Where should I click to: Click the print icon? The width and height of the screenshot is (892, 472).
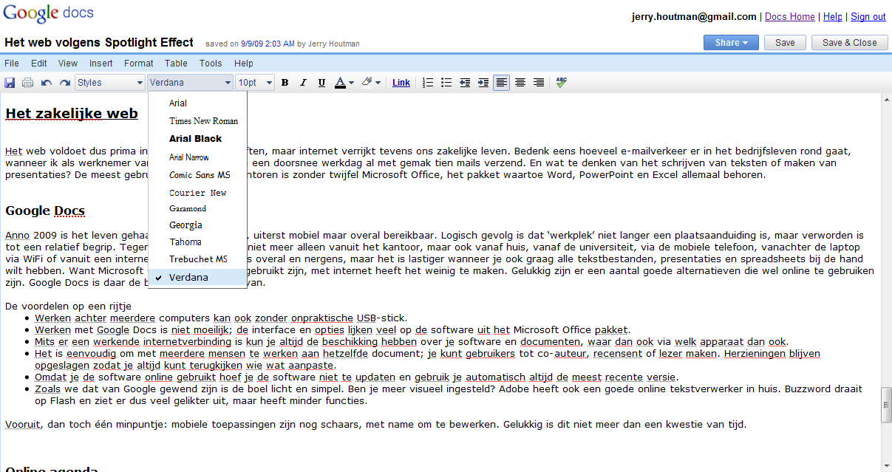coord(28,83)
